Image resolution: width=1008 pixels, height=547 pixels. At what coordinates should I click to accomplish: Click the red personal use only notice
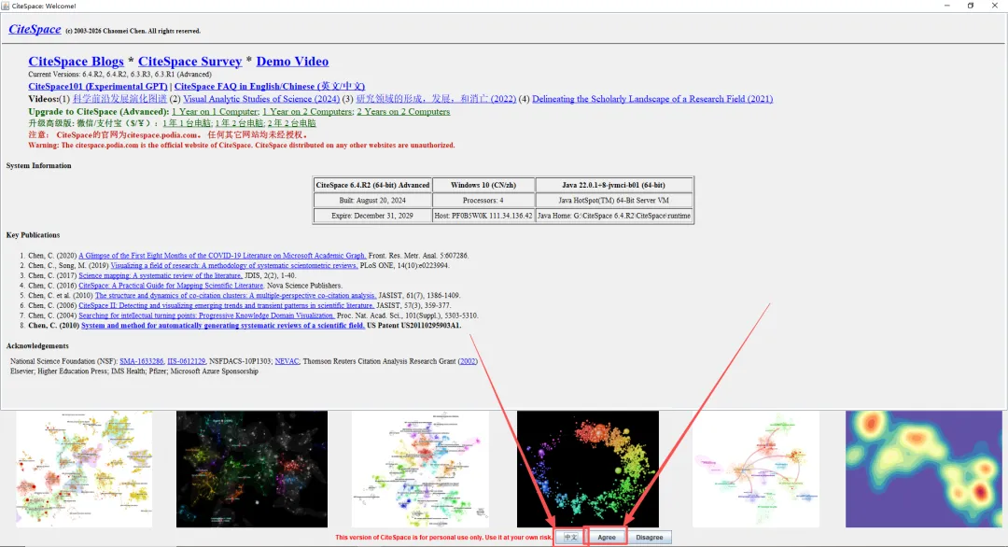click(443, 538)
